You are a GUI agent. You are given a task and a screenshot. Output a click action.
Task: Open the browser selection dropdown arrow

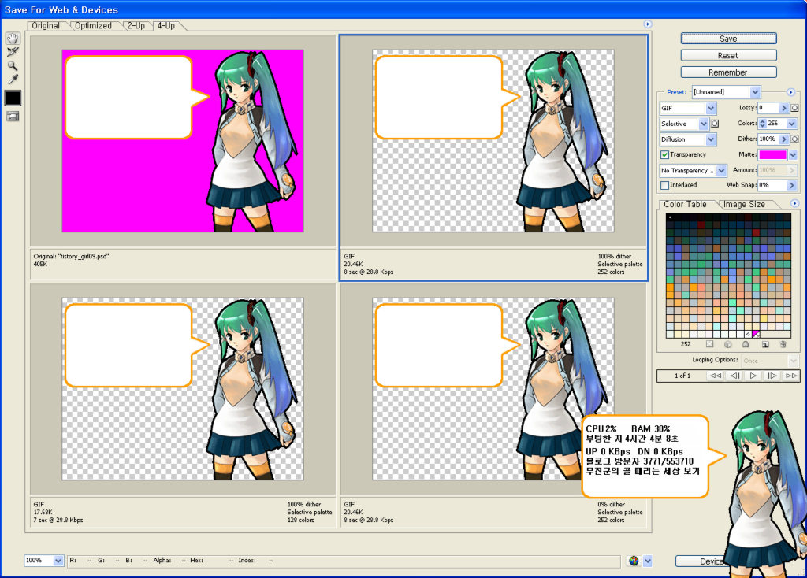648,561
